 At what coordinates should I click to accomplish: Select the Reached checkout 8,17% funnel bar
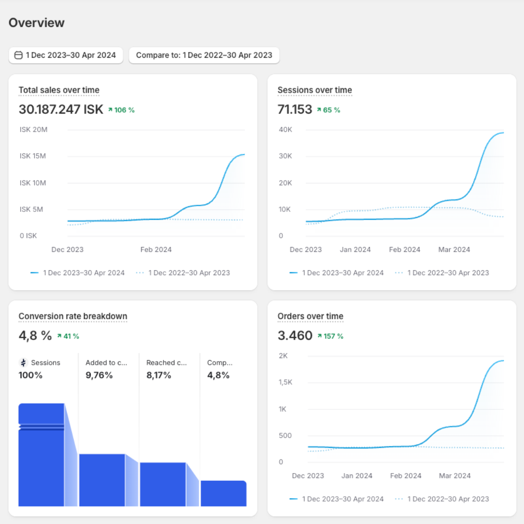[x=163, y=484]
